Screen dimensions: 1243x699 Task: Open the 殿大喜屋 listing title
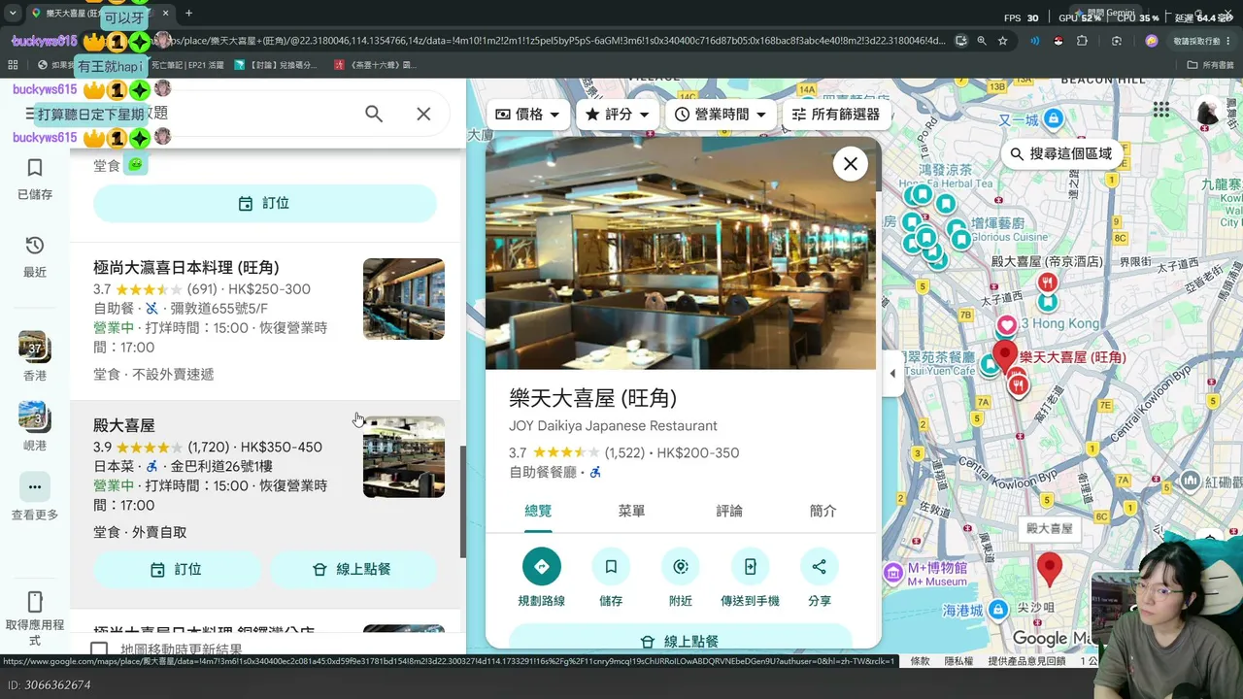point(124,426)
